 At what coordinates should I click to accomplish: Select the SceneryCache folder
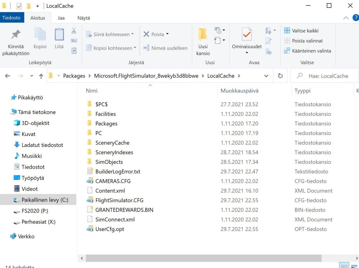pos(112,143)
